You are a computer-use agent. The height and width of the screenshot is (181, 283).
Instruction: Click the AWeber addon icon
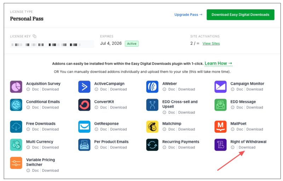(x=152, y=87)
